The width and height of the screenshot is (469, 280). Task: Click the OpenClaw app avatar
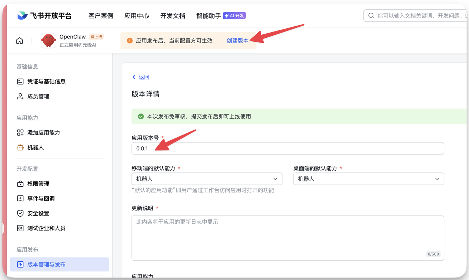click(x=48, y=40)
